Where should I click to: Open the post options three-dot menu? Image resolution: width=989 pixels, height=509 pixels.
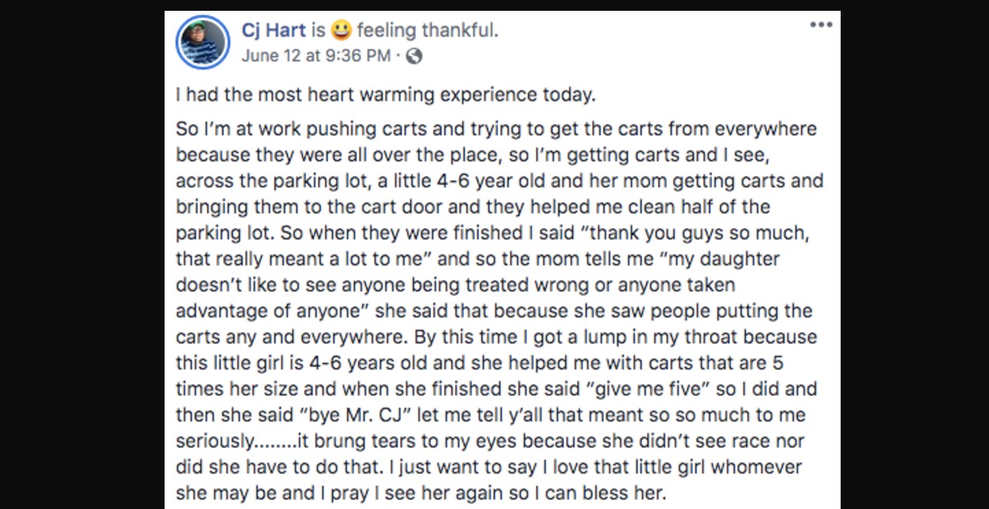[821, 25]
